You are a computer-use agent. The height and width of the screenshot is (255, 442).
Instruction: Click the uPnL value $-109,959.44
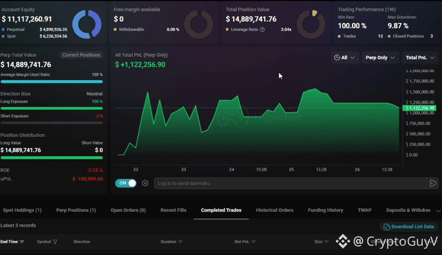[88, 179]
